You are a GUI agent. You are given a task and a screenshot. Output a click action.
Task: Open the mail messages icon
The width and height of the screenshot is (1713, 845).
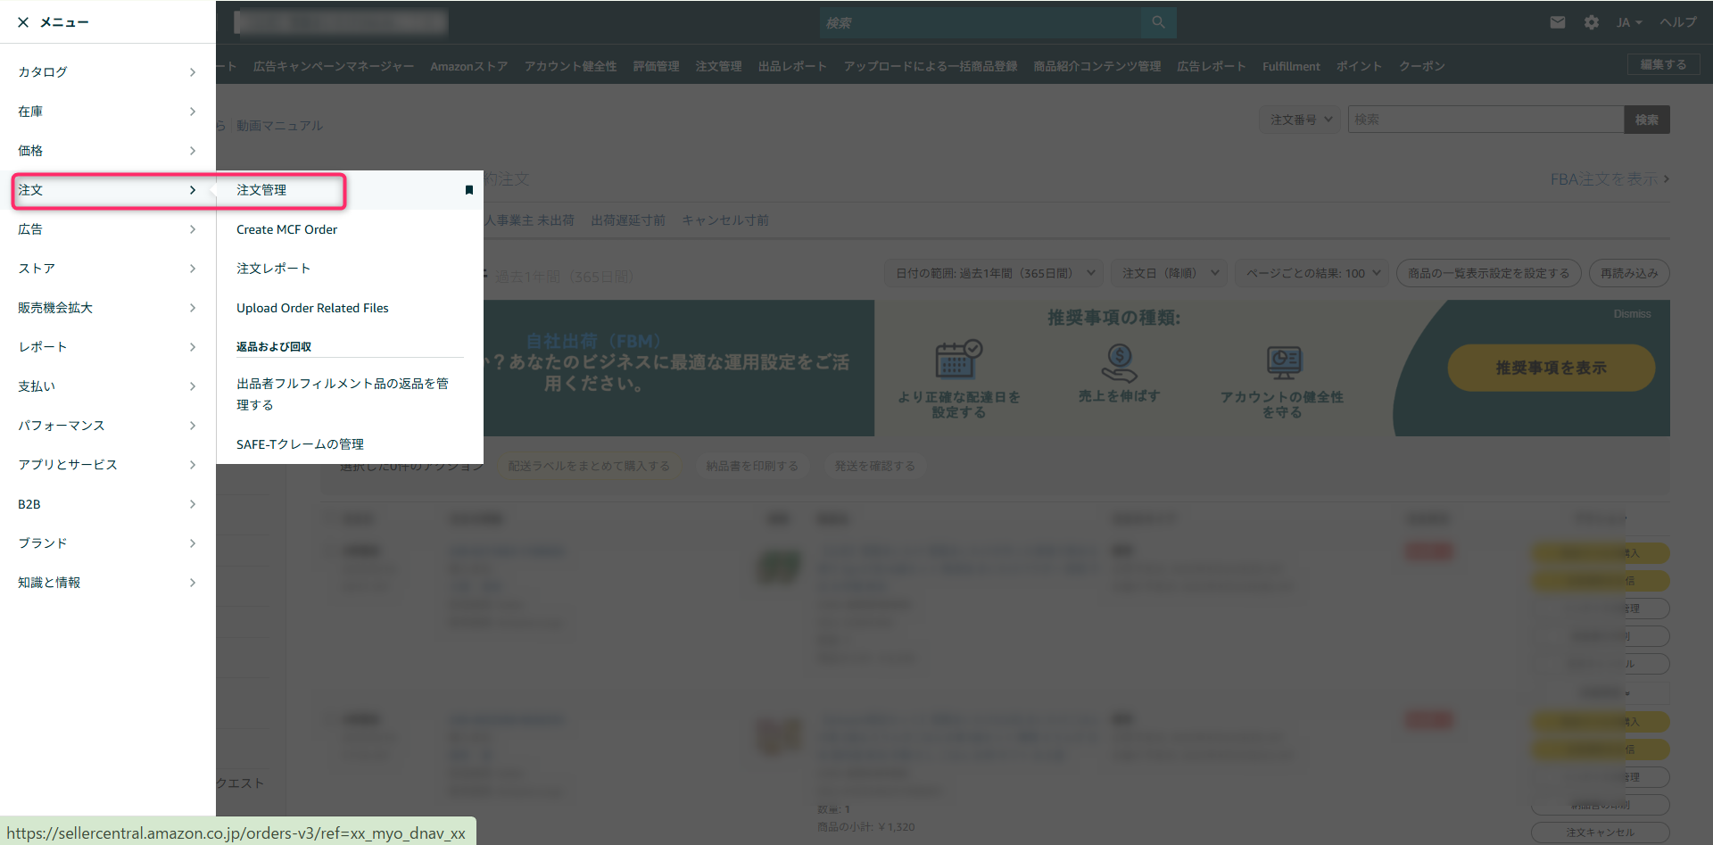(1557, 22)
